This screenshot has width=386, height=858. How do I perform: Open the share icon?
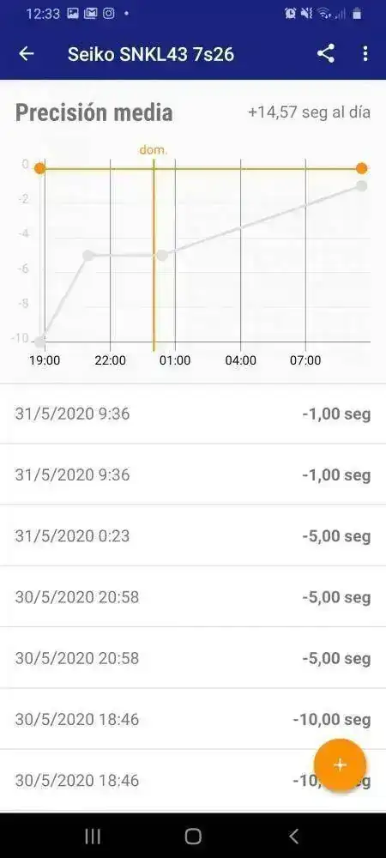pos(326,53)
